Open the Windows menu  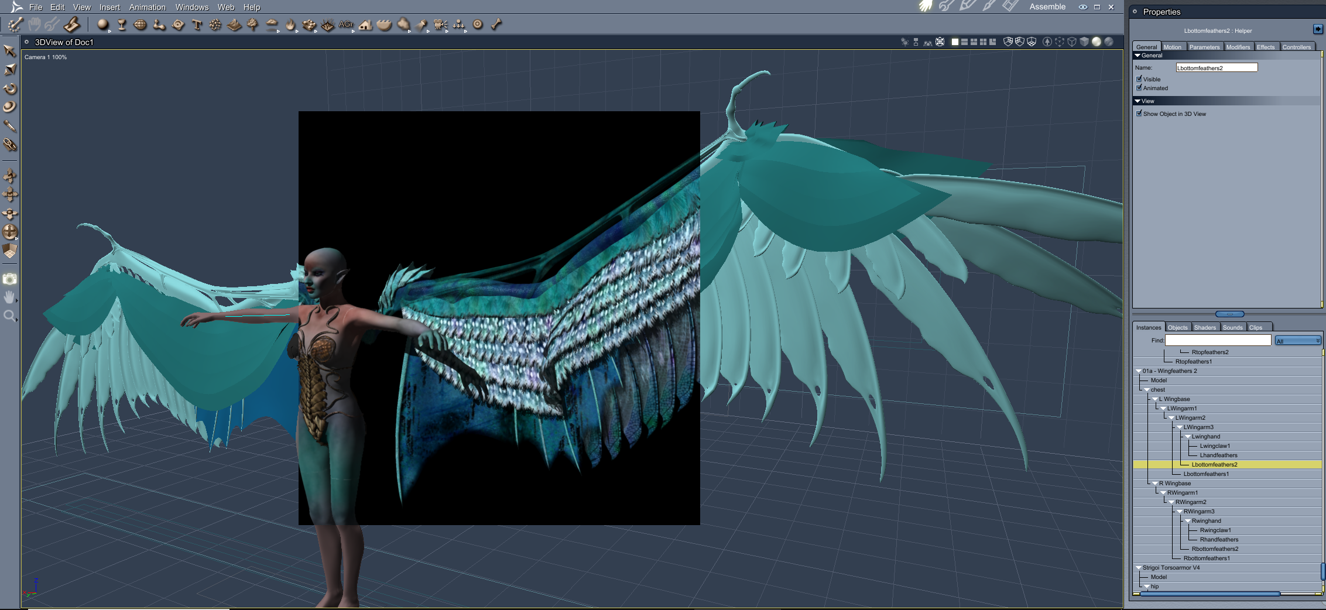(x=192, y=7)
